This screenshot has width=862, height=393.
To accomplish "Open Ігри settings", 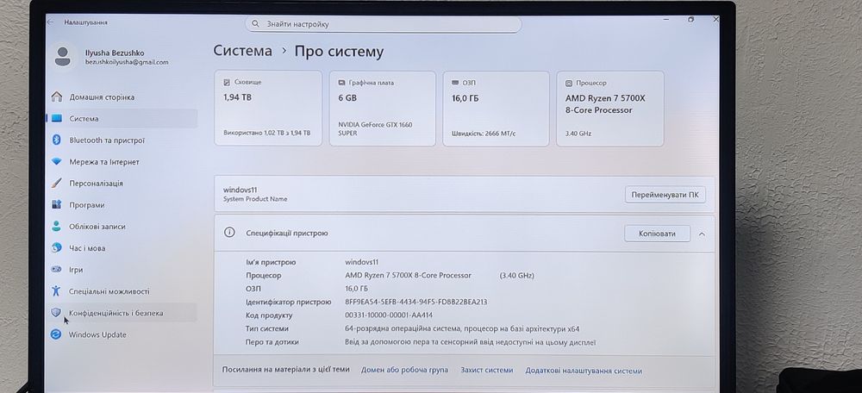I will click(76, 270).
